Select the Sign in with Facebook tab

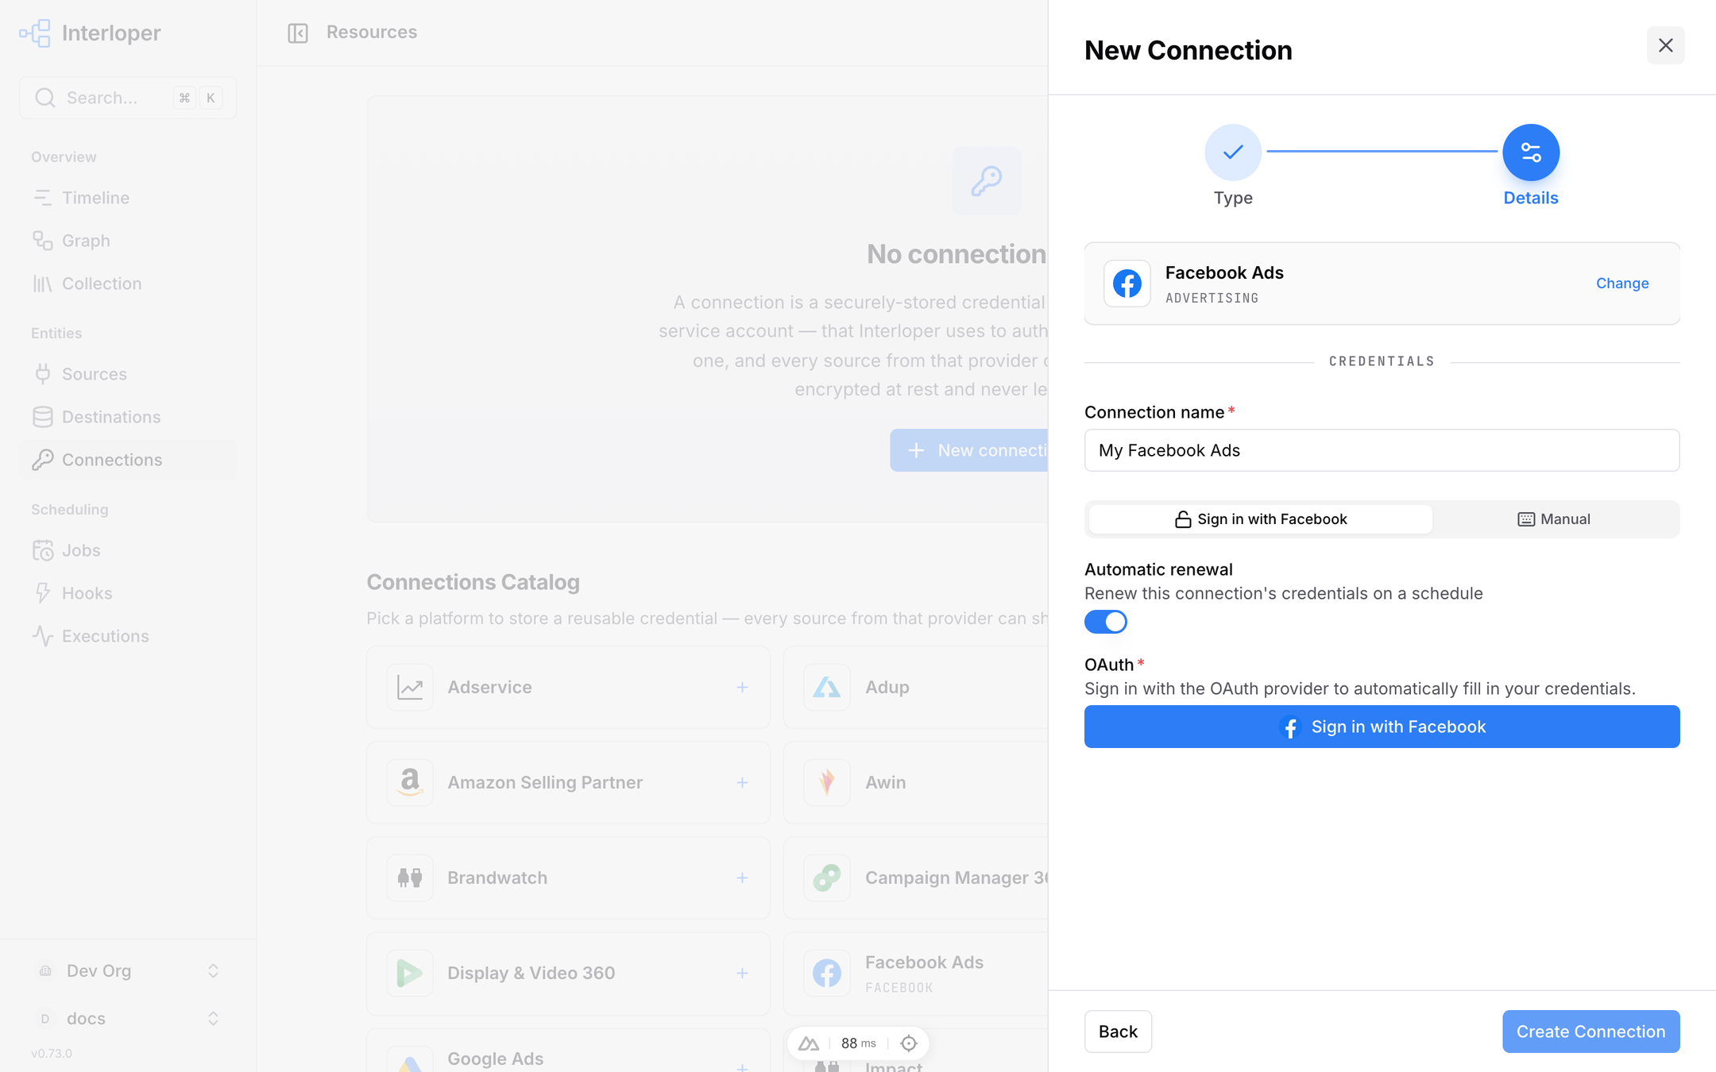coord(1260,519)
